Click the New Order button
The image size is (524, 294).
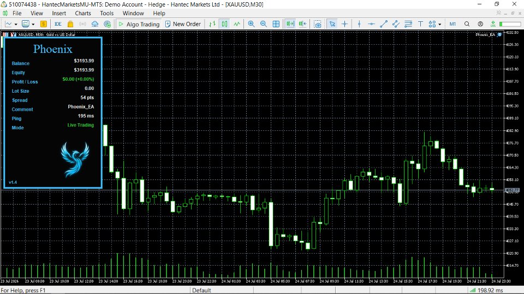(183, 24)
